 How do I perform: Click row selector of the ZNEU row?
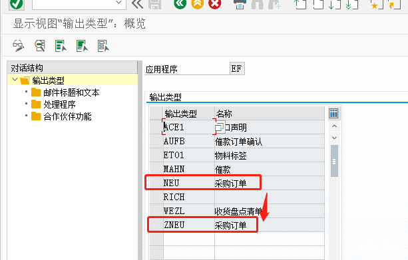(156, 225)
